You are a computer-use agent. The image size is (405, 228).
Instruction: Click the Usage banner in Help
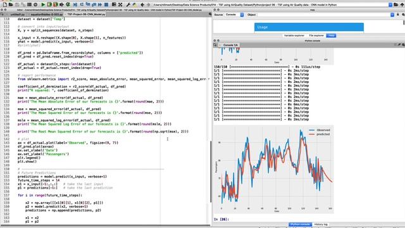(x=309, y=27)
